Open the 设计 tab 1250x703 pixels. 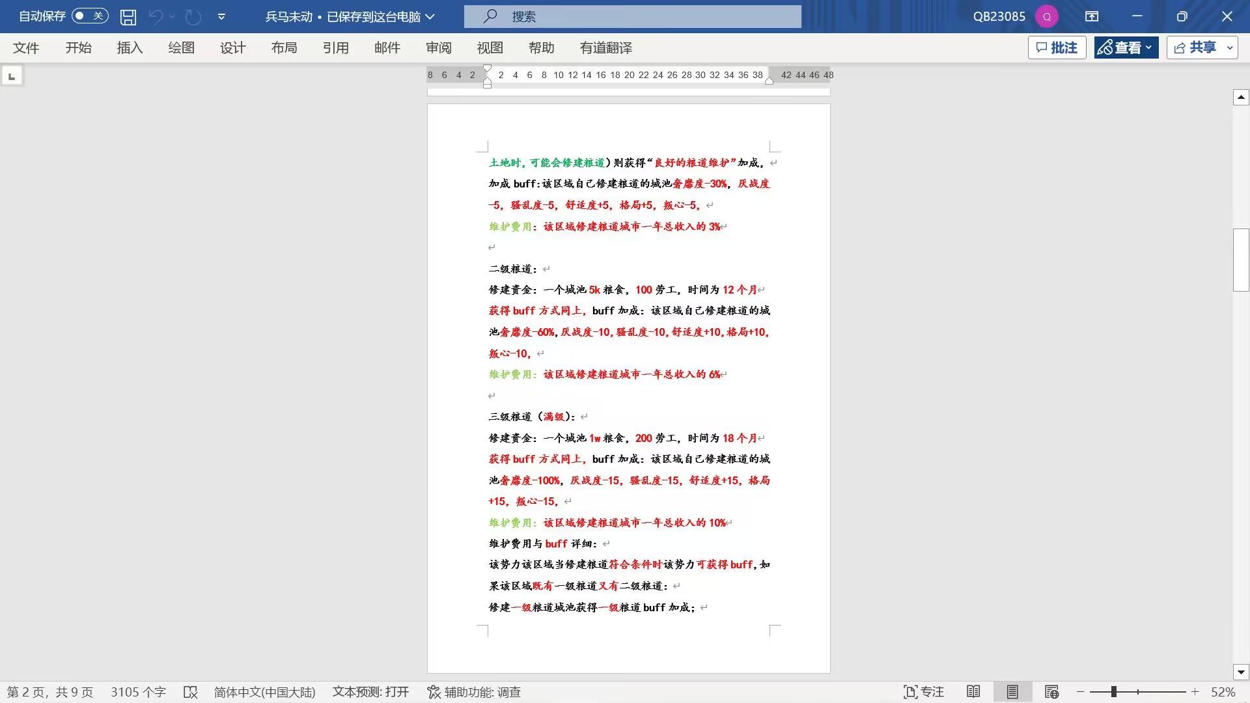tap(232, 48)
